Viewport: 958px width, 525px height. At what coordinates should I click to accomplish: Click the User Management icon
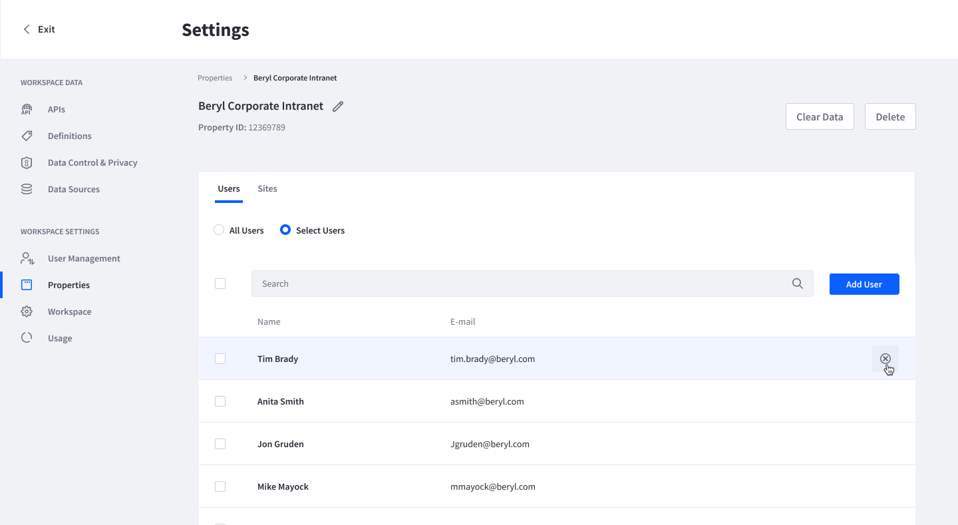click(x=27, y=258)
